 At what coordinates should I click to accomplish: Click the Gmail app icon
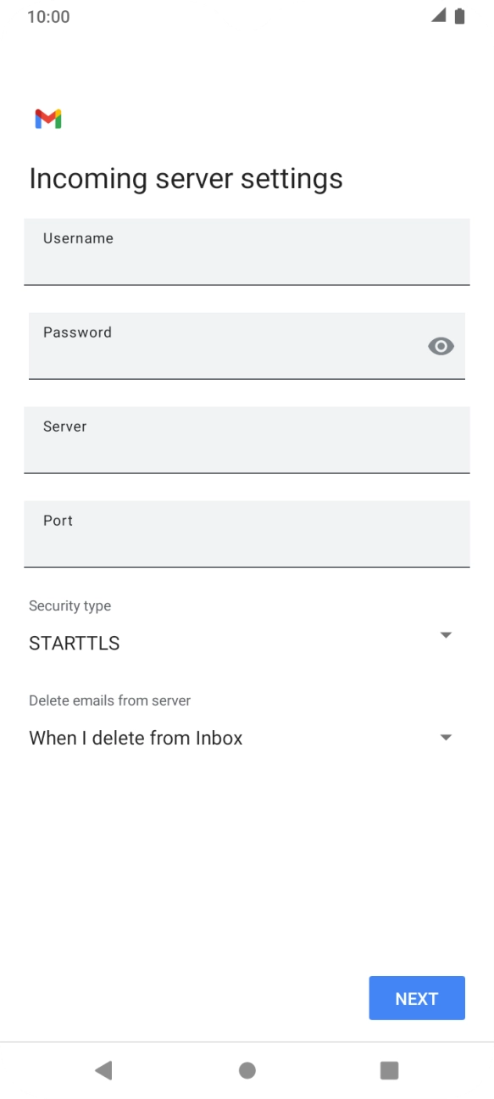click(x=48, y=118)
